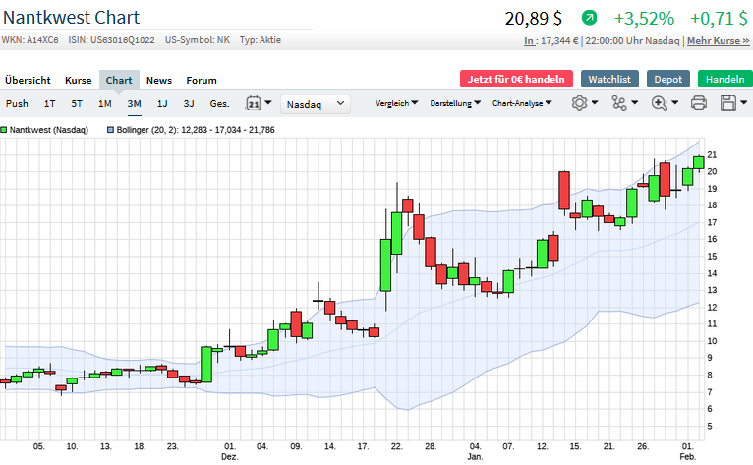Select the 5T time range
Screen dimensions: 753x465
77,104
